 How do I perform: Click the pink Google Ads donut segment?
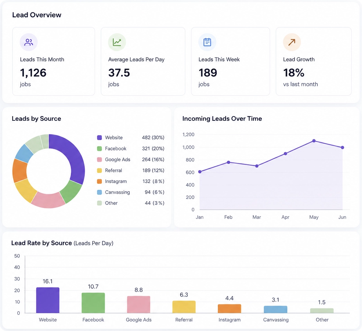[48, 200]
